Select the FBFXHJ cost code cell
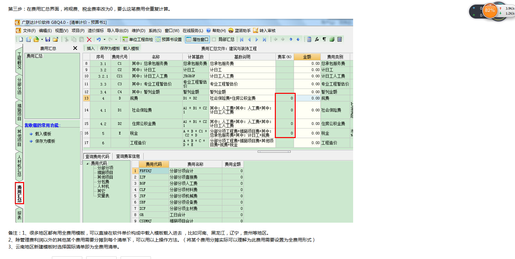 (154, 171)
